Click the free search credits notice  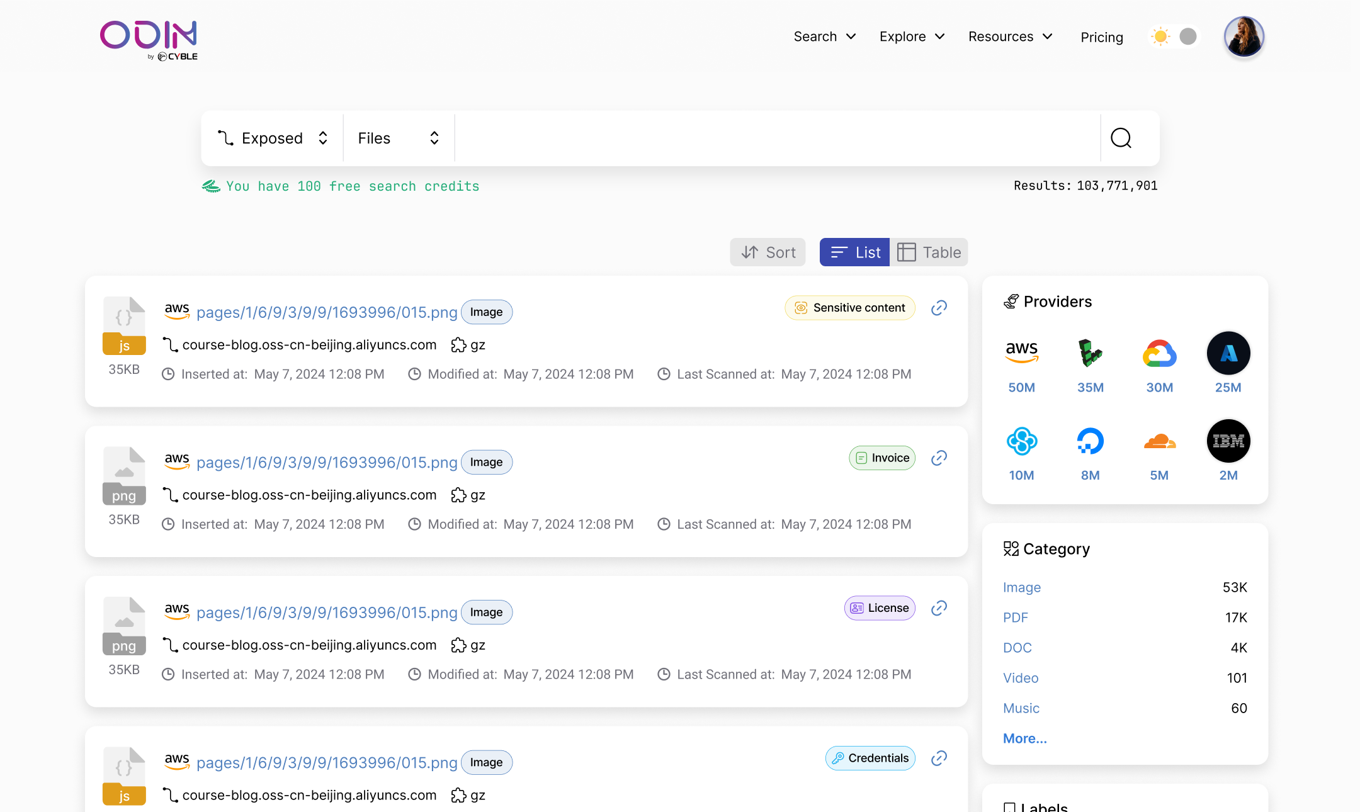pyautogui.click(x=341, y=186)
